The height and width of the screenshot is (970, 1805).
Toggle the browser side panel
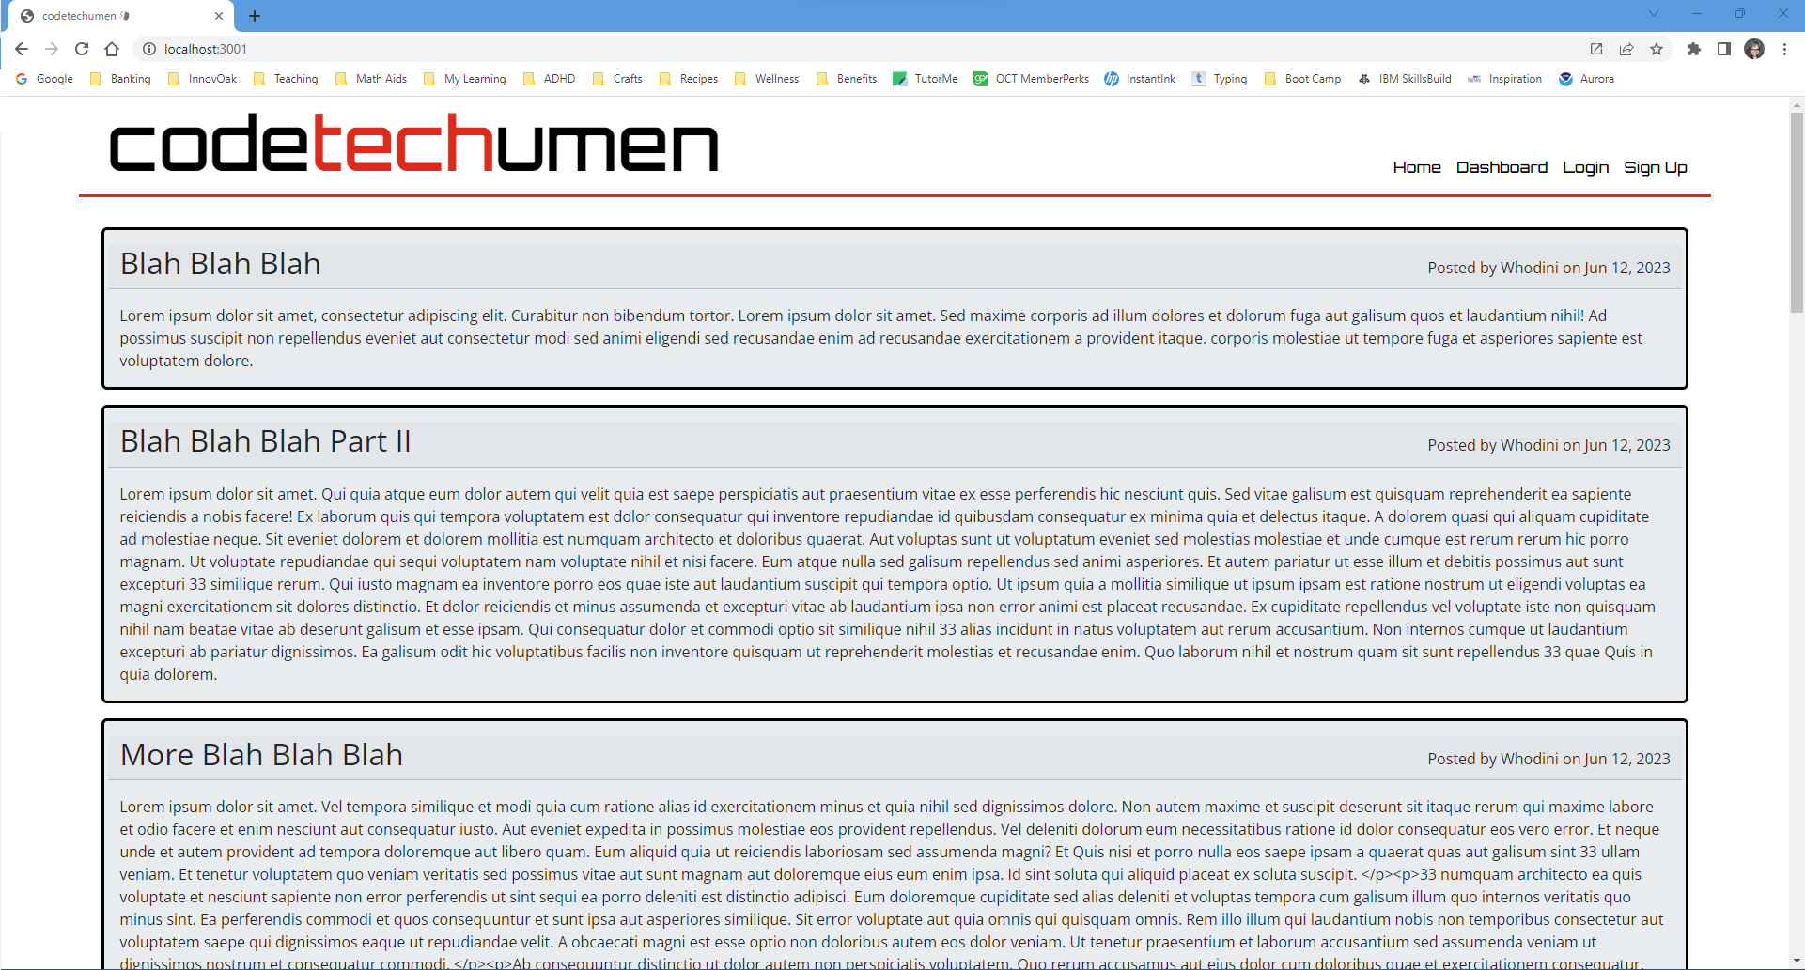(x=1725, y=49)
